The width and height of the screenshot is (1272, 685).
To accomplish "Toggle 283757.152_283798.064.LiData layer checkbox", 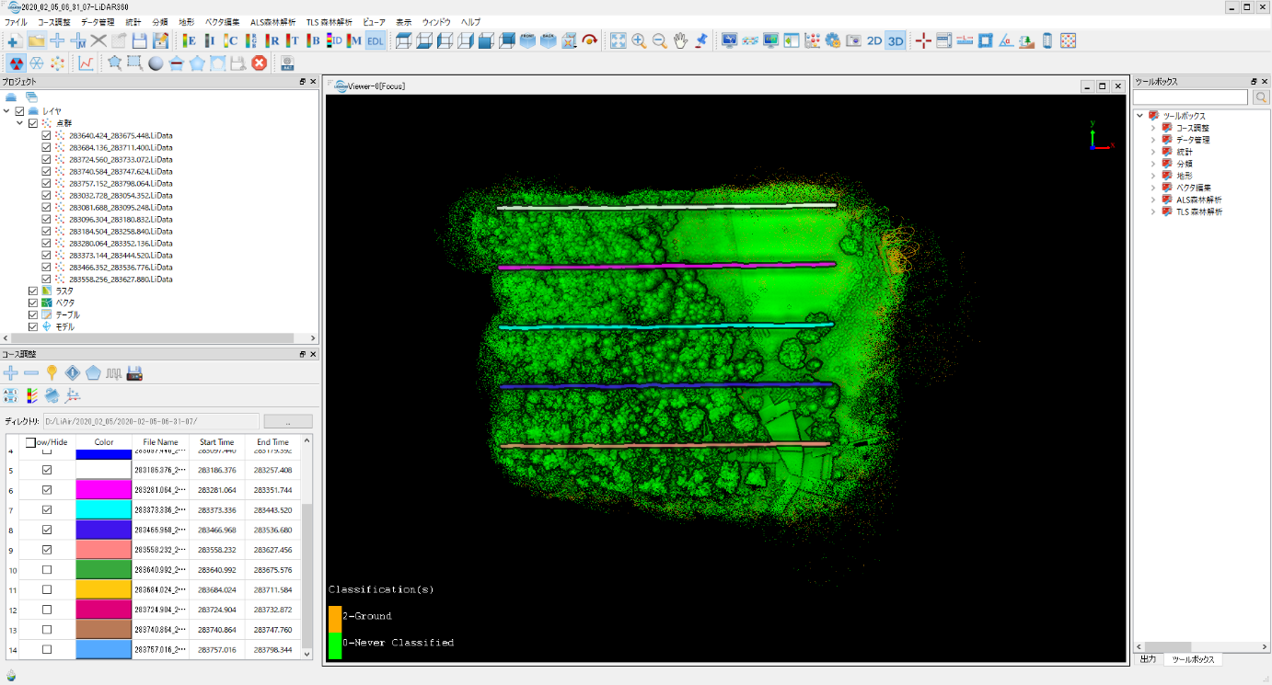I will [46, 183].
